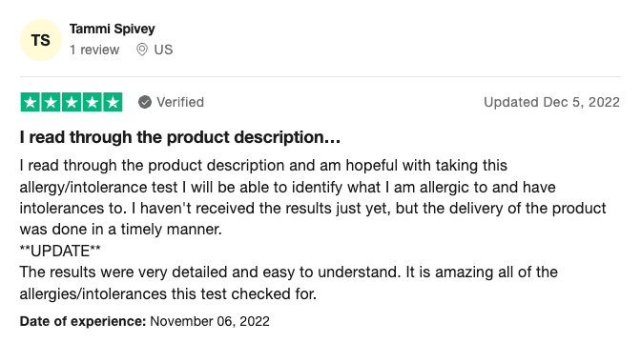641x343 pixels.
Task: Click the 'Verified' label text
Action: click(180, 102)
